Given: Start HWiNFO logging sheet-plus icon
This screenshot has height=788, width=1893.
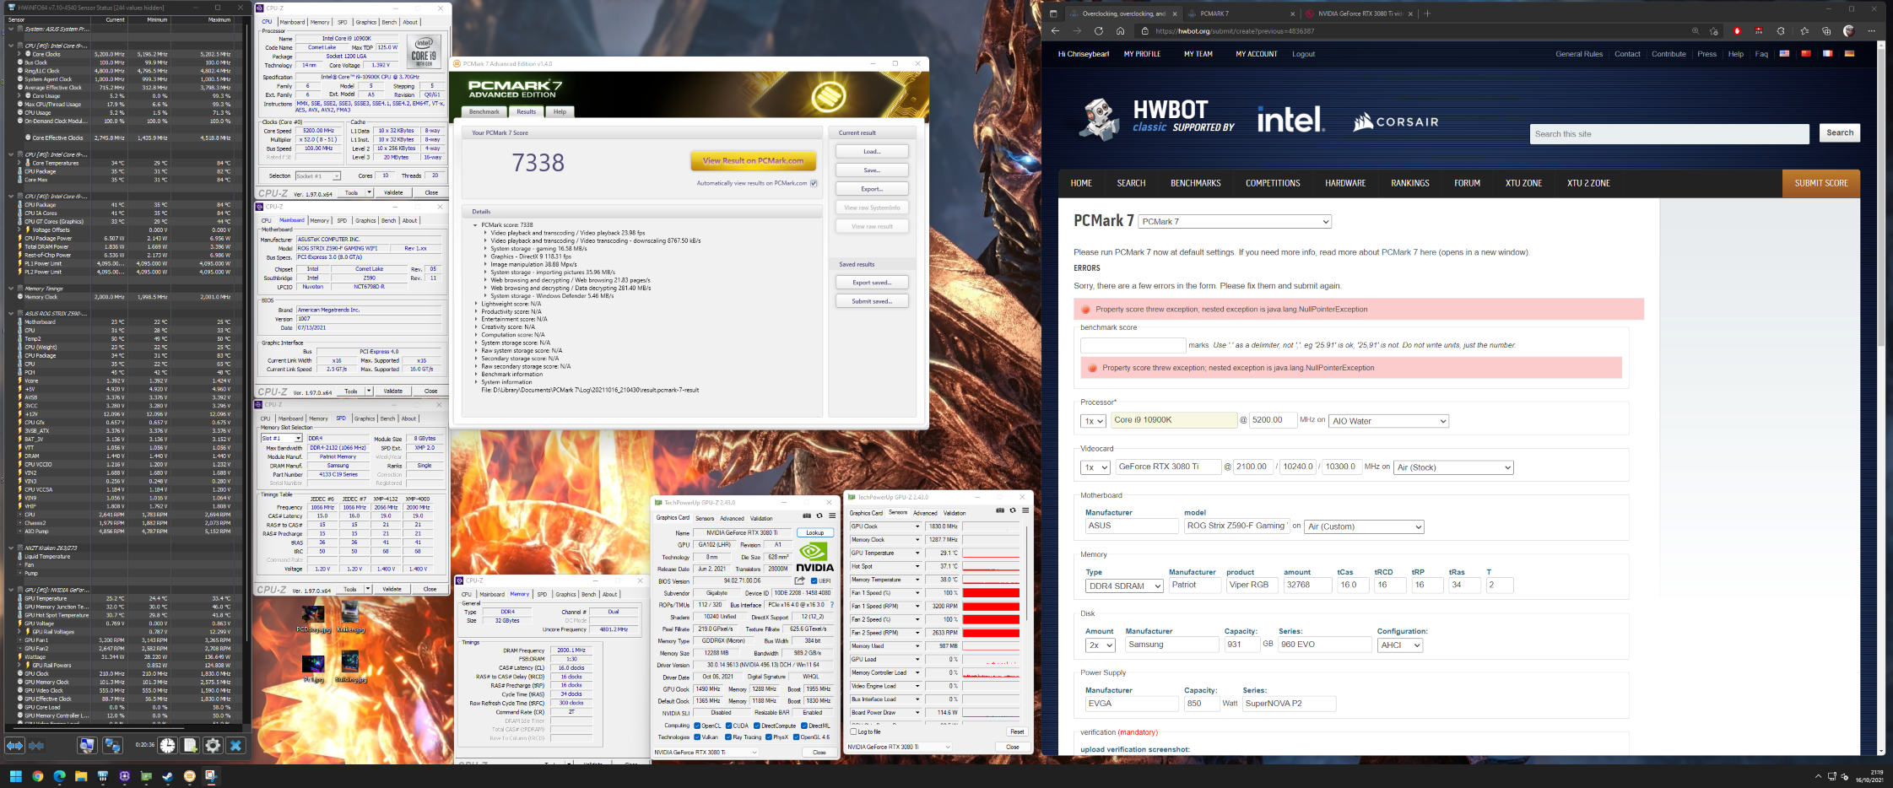Looking at the screenshot, I should [x=191, y=746].
